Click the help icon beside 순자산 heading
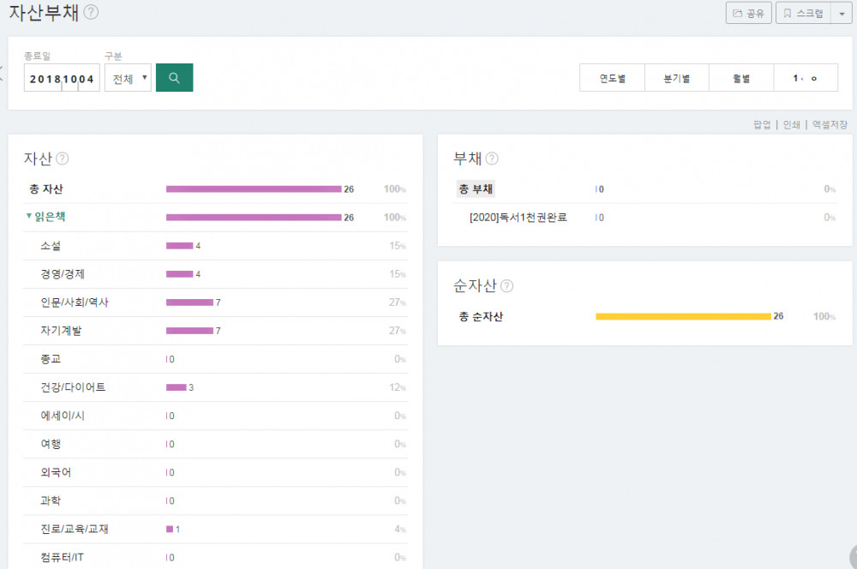Screen dimensions: 857x569 pyautogui.click(x=506, y=285)
